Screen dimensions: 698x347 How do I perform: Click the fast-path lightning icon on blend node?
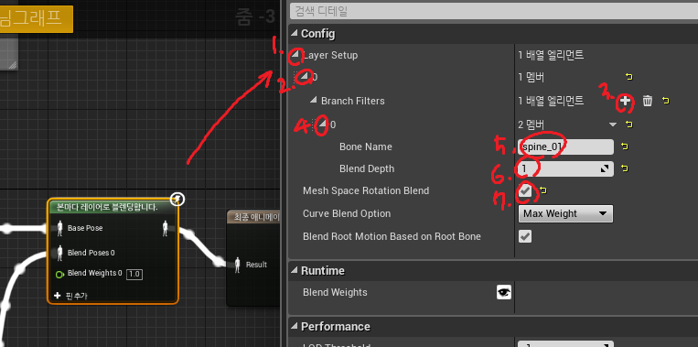177,199
